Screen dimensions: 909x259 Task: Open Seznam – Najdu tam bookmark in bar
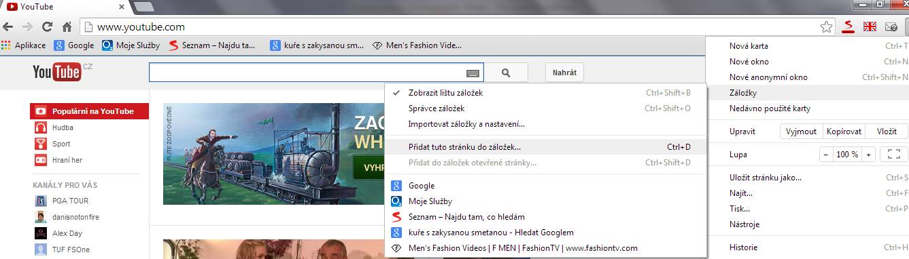click(211, 45)
